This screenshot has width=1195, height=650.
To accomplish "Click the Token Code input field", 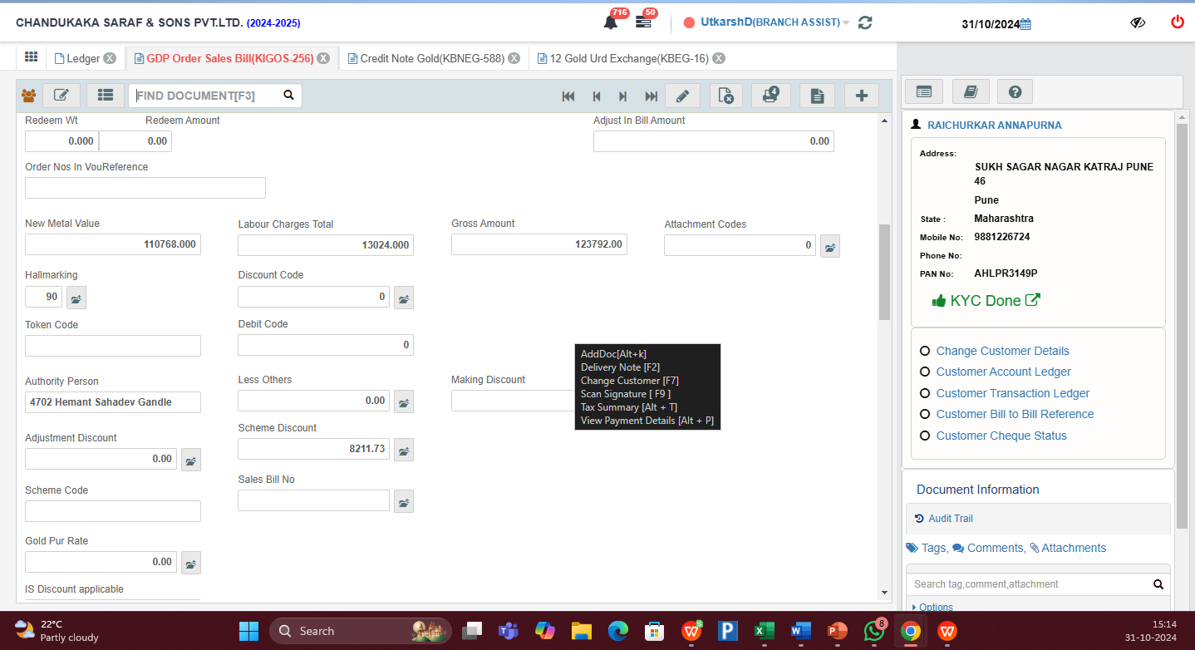I will pyautogui.click(x=113, y=346).
